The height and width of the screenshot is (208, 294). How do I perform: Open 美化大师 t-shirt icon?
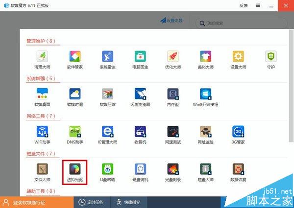coord(205,60)
